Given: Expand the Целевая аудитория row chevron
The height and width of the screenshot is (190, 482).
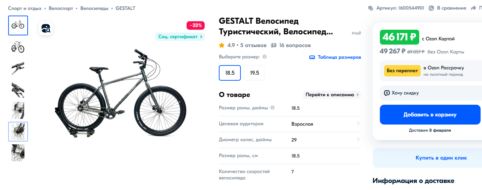Looking at the screenshot, I should point(358,124).
